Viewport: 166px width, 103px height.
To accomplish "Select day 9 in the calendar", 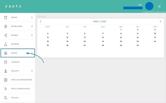I will click(x=138, y=34).
